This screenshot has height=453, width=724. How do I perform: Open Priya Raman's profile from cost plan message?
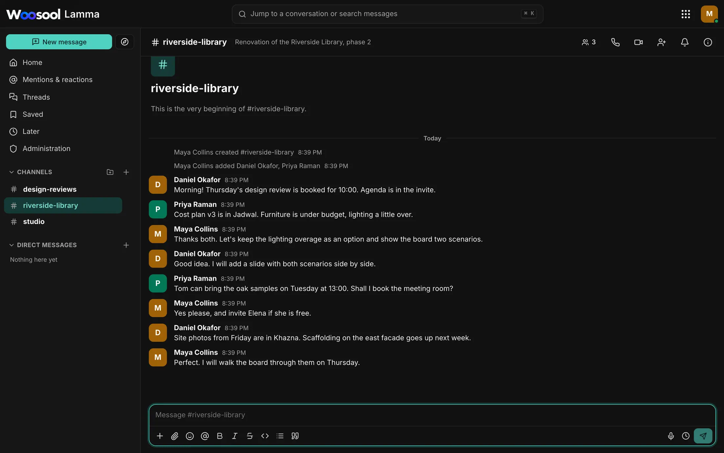click(x=195, y=204)
